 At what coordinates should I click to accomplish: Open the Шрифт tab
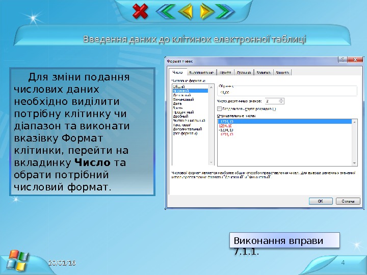pos(225,73)
